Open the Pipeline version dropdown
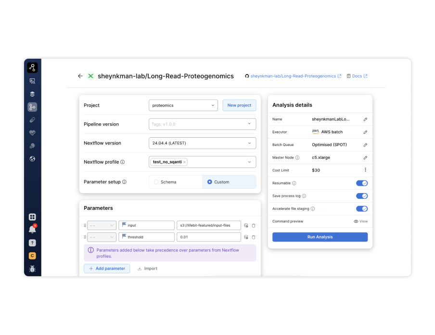Screen dimensions: 435x335 pyautogui.click(x=203, y=124)
